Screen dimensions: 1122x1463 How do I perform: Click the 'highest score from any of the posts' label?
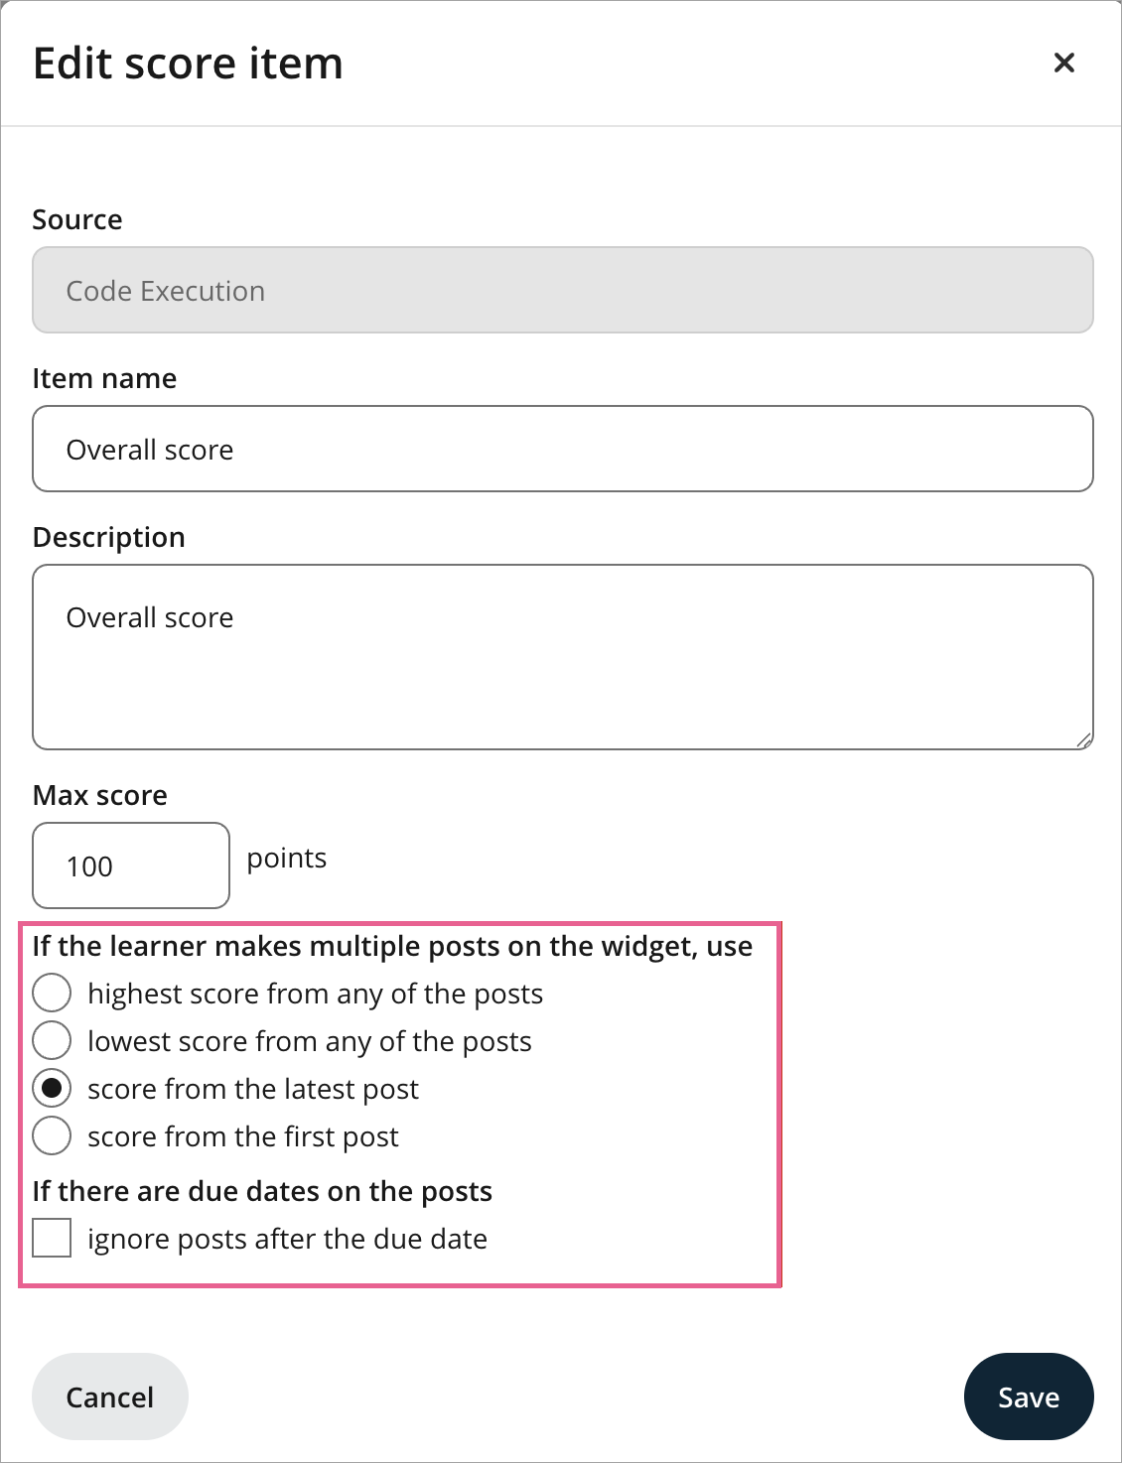(316, 994)
